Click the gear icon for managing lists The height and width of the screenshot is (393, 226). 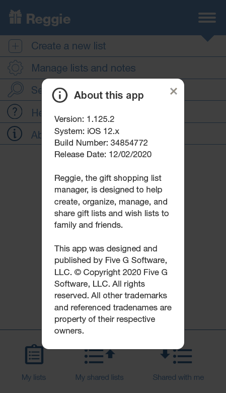[15, 68]
